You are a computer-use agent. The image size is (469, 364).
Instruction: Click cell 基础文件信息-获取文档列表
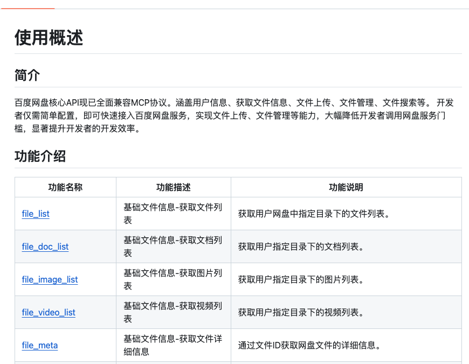click(174, 246)
